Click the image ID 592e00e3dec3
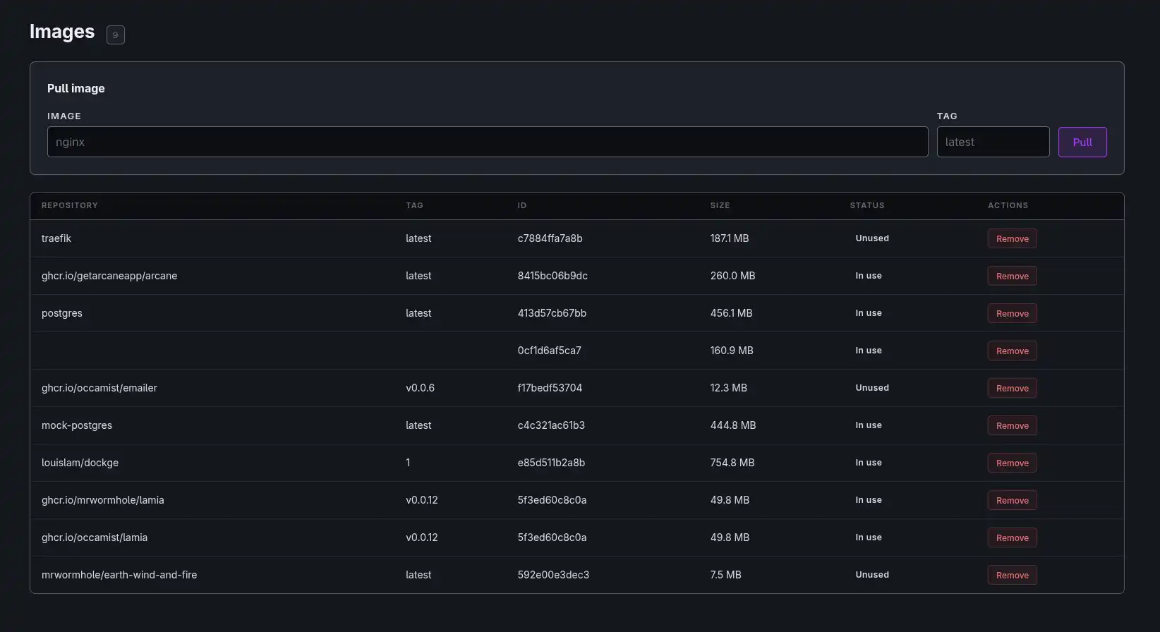 coord(553,575)
